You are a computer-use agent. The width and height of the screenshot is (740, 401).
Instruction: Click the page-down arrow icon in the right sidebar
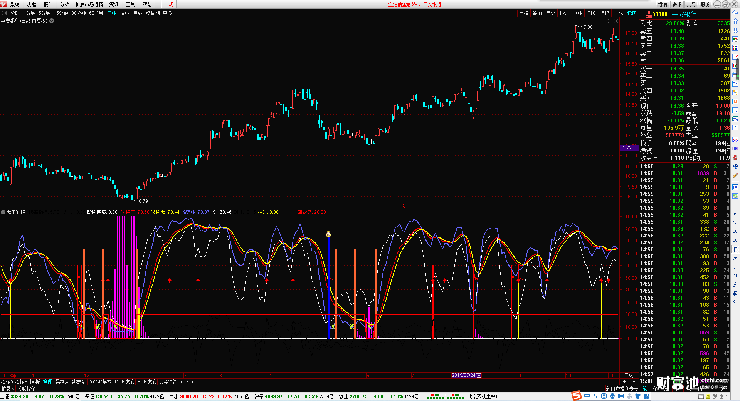pyautogui.click(x=735, y=30)
